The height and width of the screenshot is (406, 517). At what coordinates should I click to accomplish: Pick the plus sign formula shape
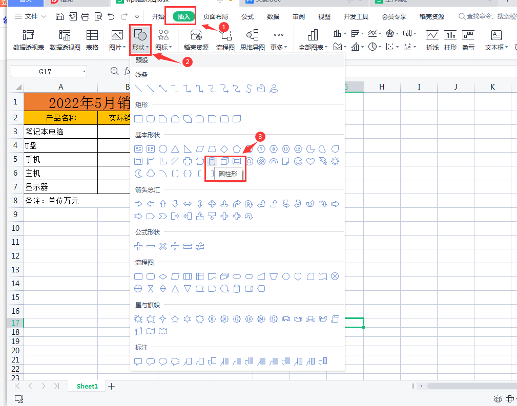(x=138, y=246)
